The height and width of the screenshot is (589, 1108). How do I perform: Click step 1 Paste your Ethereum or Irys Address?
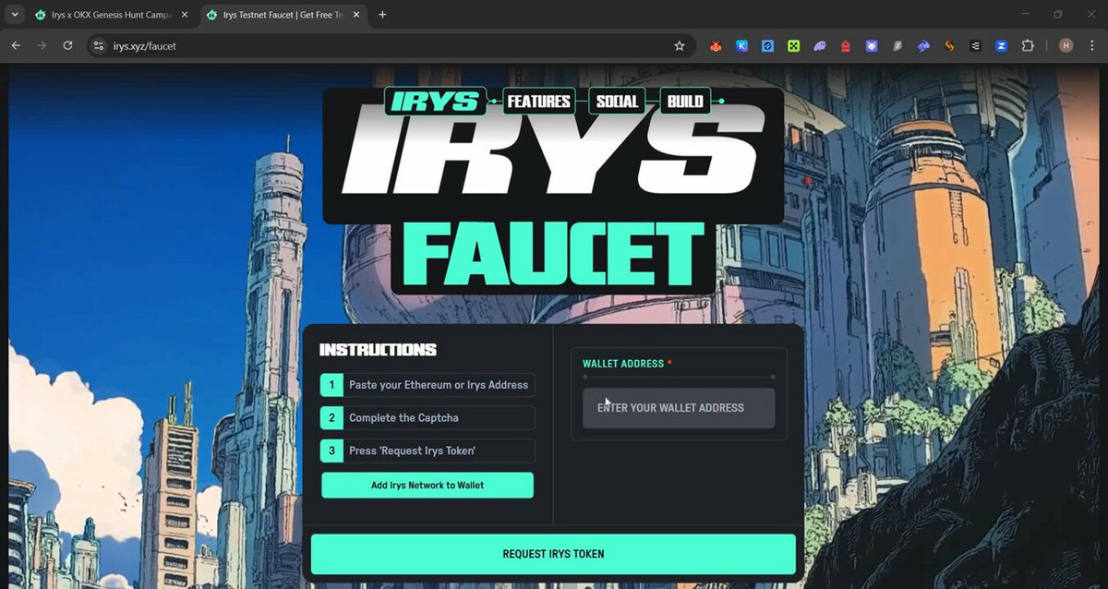pos(428,385)
